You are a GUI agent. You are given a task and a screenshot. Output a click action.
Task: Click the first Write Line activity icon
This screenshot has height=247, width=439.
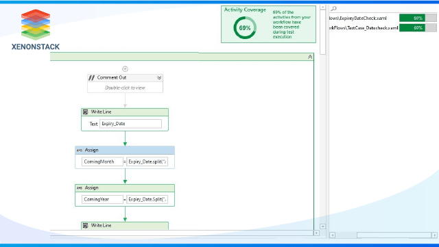click(86, 112)
